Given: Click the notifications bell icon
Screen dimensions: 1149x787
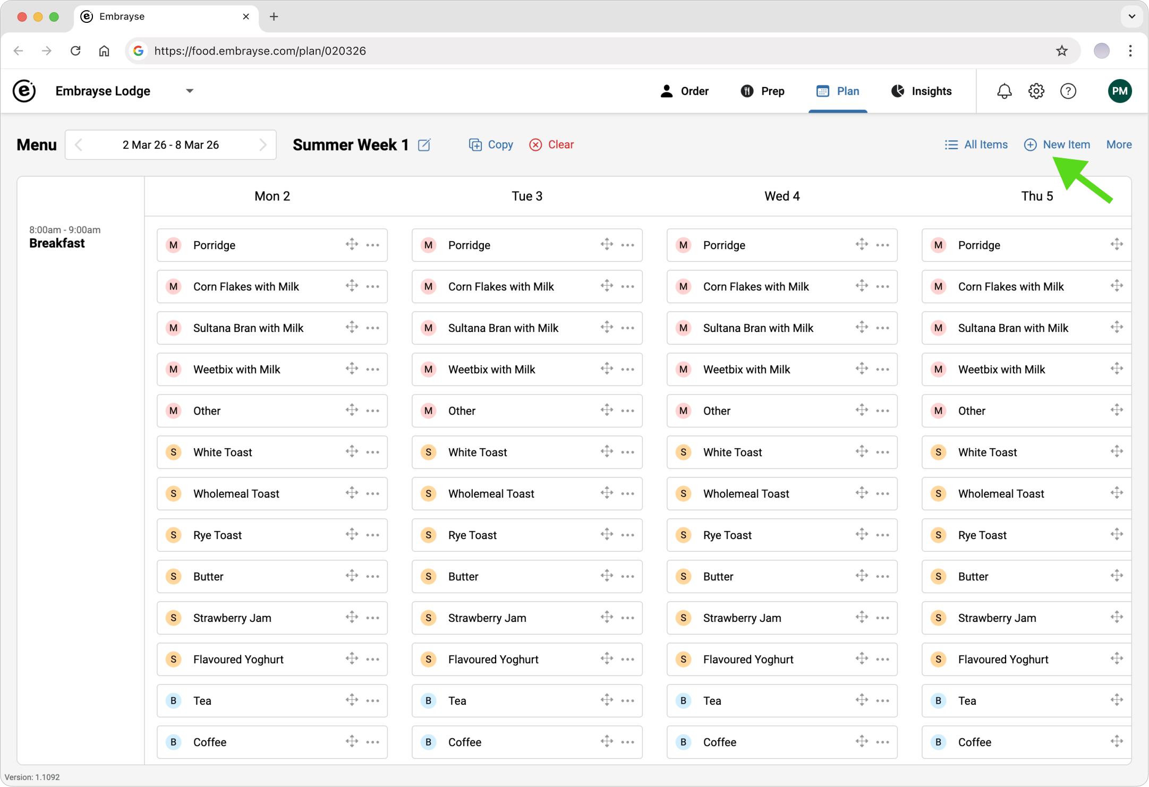Looking at the screenshot, I should pos(1004,91).
